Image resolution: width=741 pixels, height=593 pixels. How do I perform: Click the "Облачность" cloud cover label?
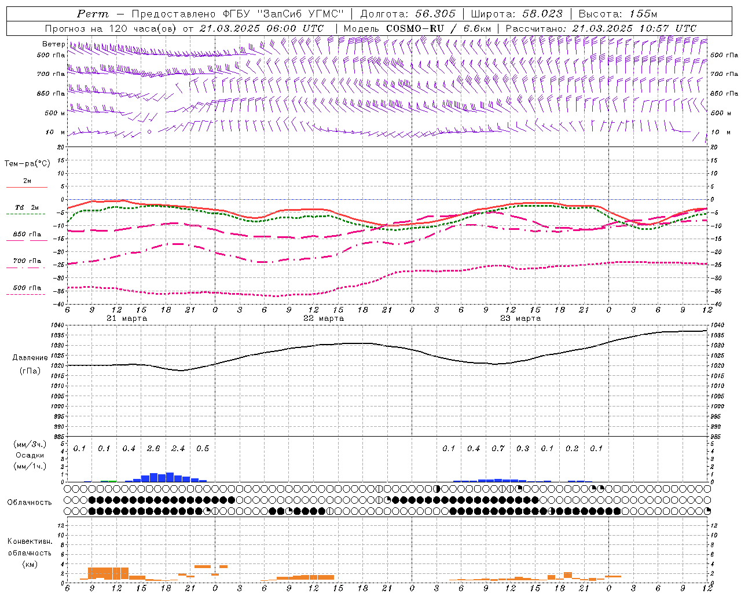pyautogui.click(x=30, y=502)
